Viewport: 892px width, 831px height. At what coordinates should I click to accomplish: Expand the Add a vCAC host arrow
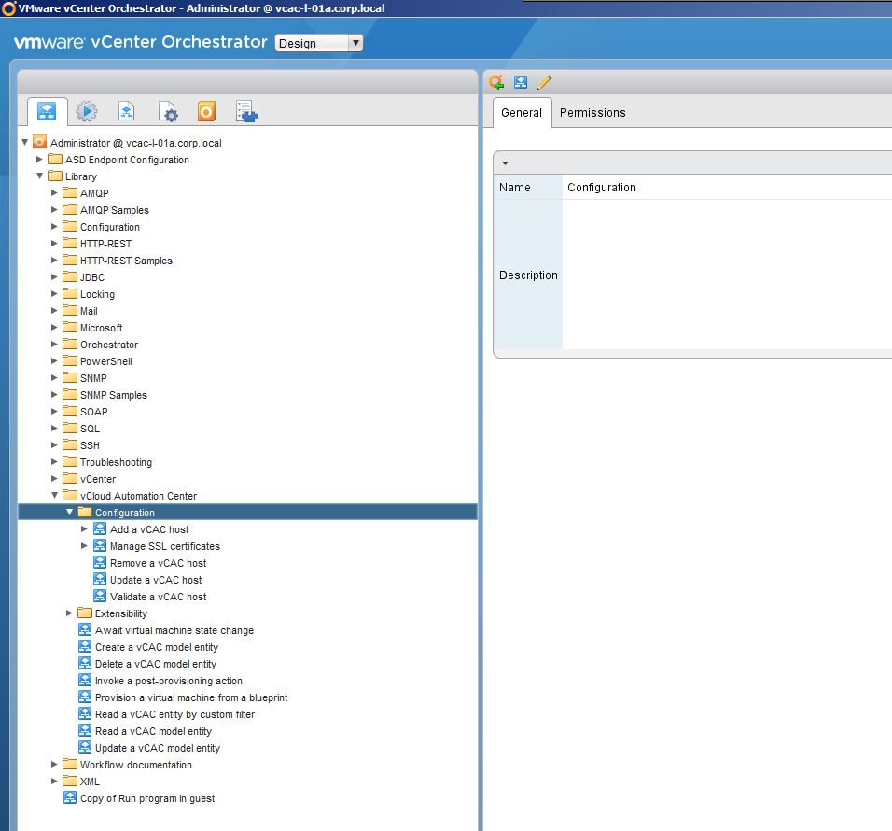pos(84,528)
